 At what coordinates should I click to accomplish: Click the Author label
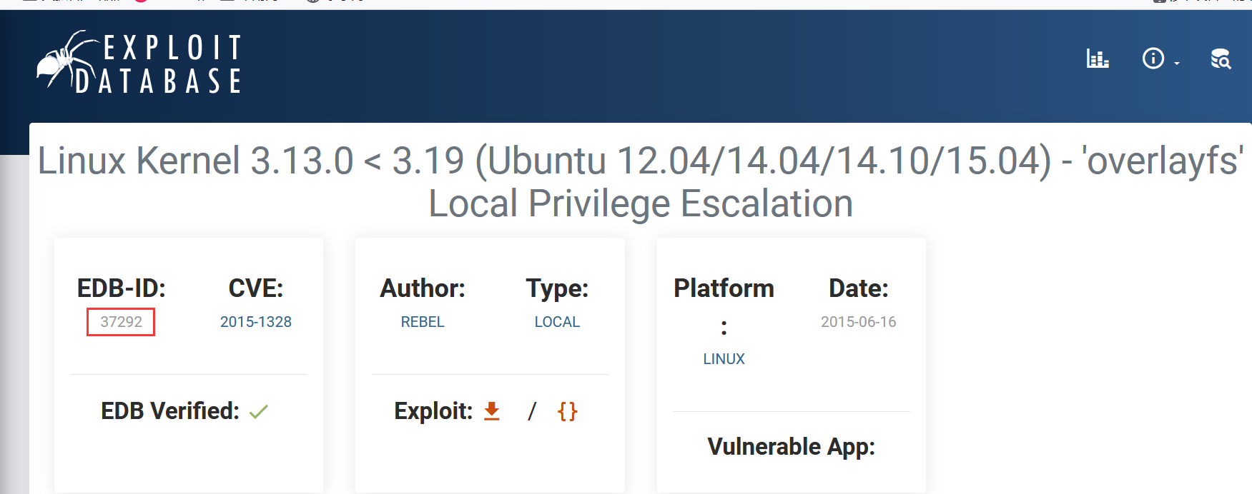(423, 288)
